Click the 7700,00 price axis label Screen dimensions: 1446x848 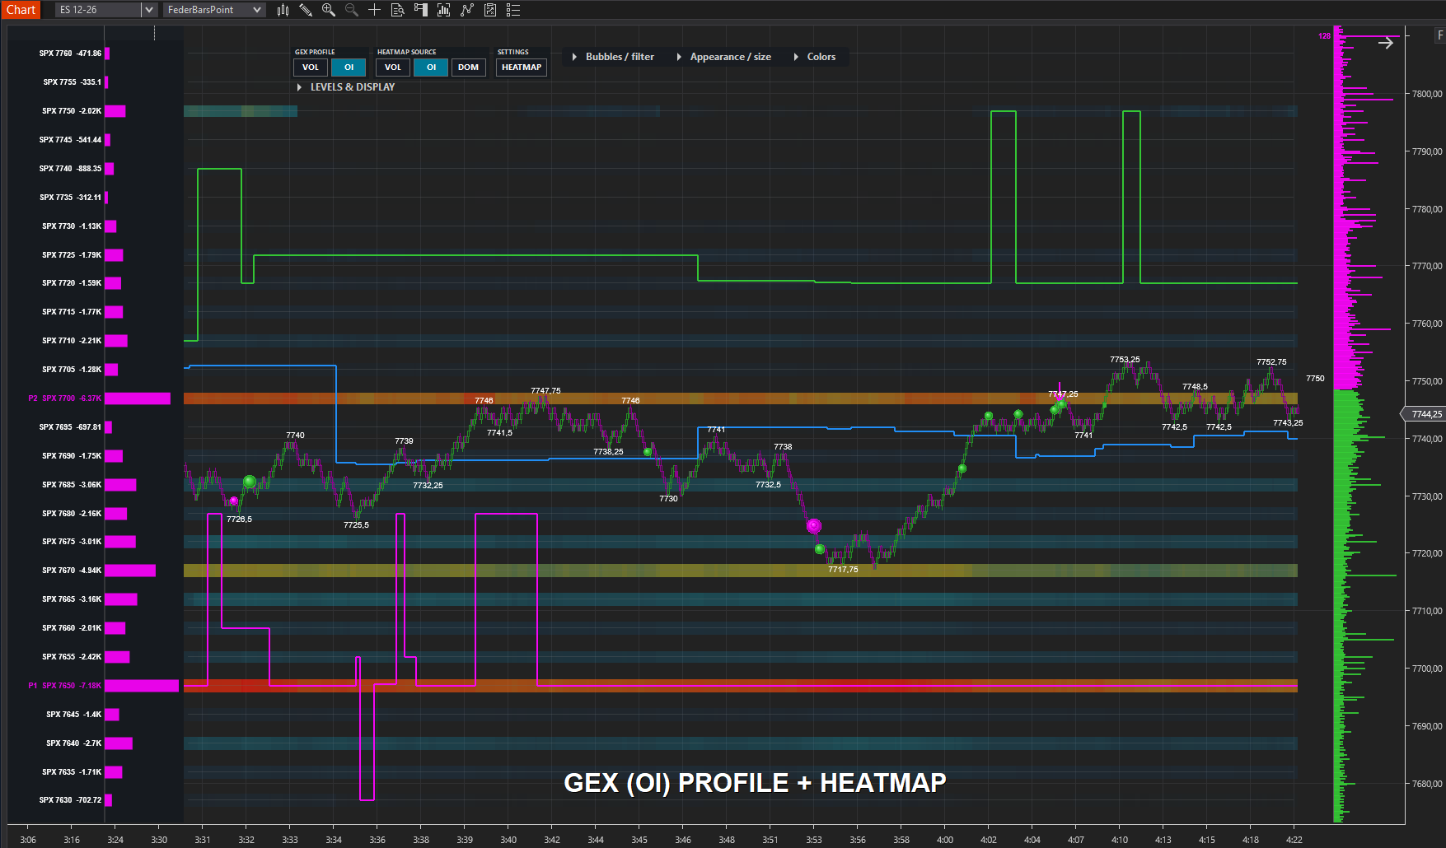click(x=1427, y=669)
